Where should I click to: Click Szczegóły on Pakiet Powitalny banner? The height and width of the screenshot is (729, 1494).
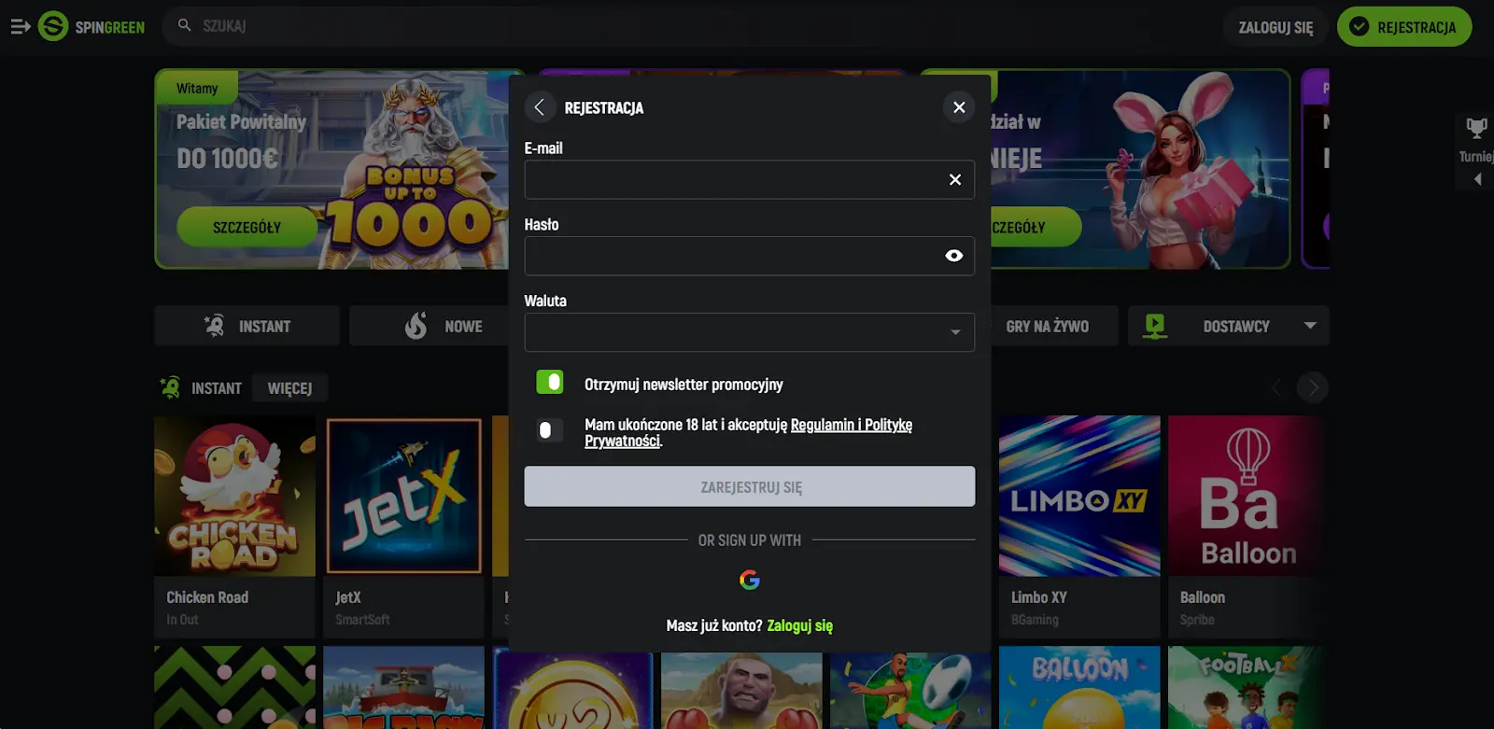(x=247, y=227)
